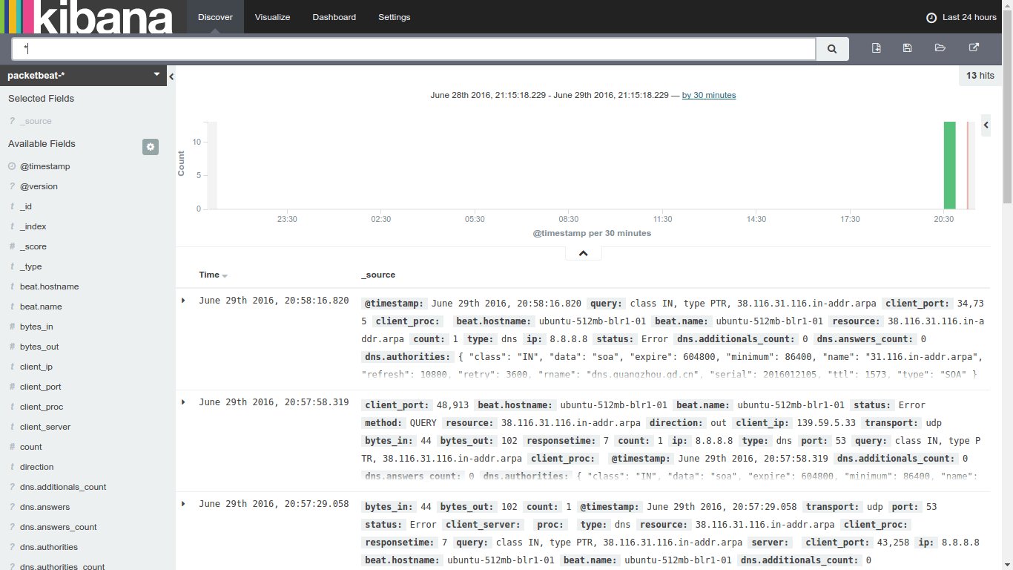The image size is (1013, 570).
Task: Click the 13 hits counter
Action: 980,76
